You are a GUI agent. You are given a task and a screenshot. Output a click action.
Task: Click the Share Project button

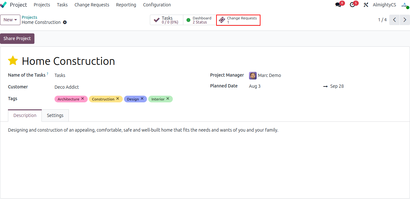[x=17, y=38]
